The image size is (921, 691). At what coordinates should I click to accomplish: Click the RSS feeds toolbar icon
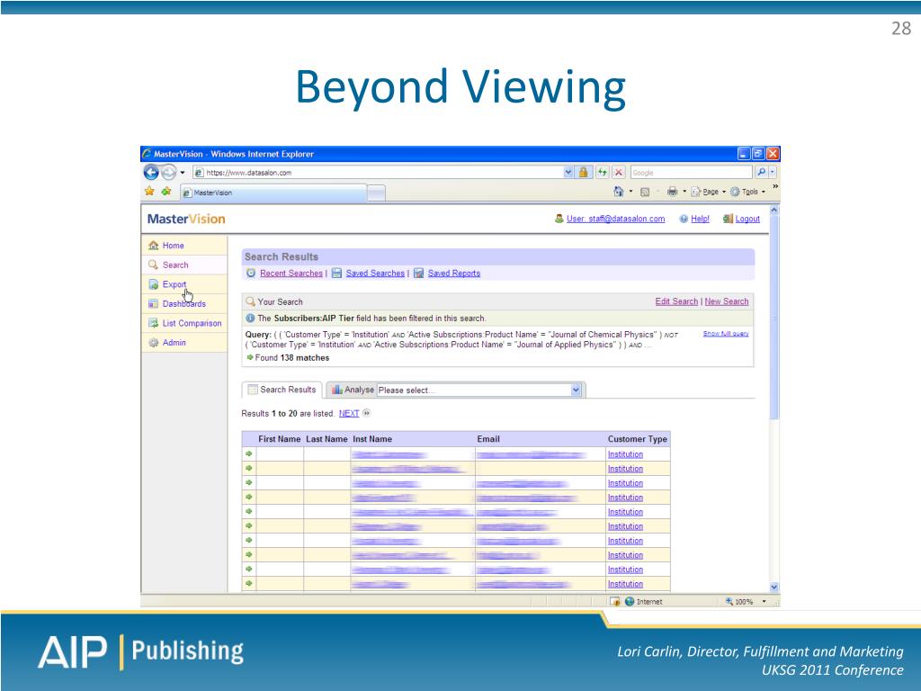(x=645, y=193)
